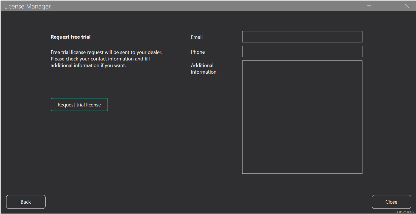Click the Close button at bottom right
The height and width of the screenshot is (214, 416).
(391, 202)
